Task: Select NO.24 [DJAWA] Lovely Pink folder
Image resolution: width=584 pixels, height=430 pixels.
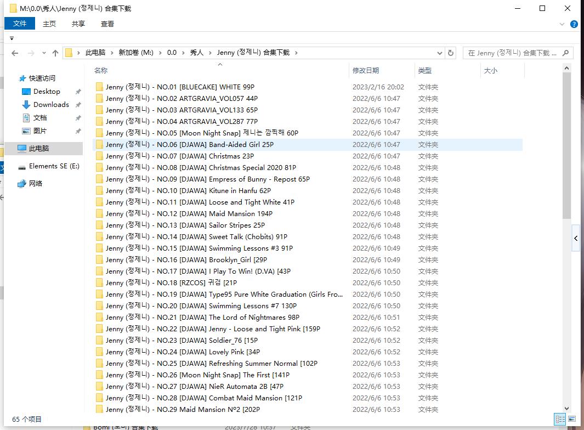Action: [x=307, y=352]
